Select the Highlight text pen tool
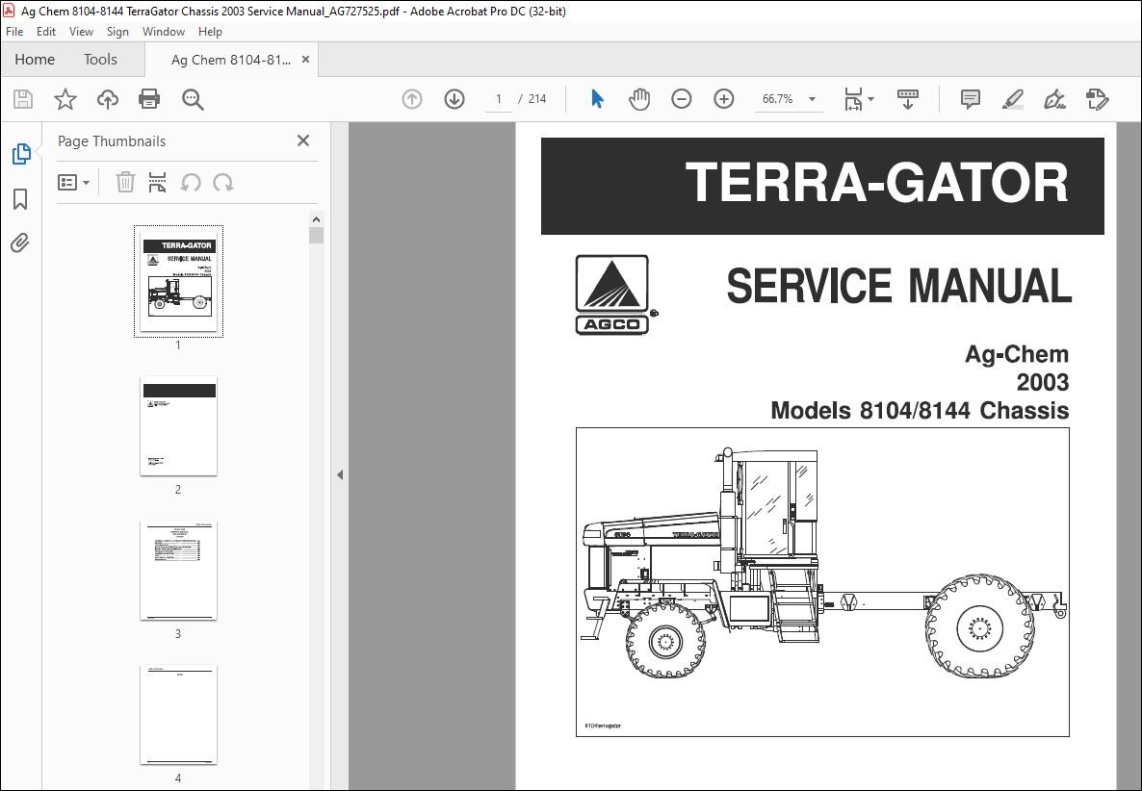1142x791 pixels. pyautogui.click(x=1012, y=99)
